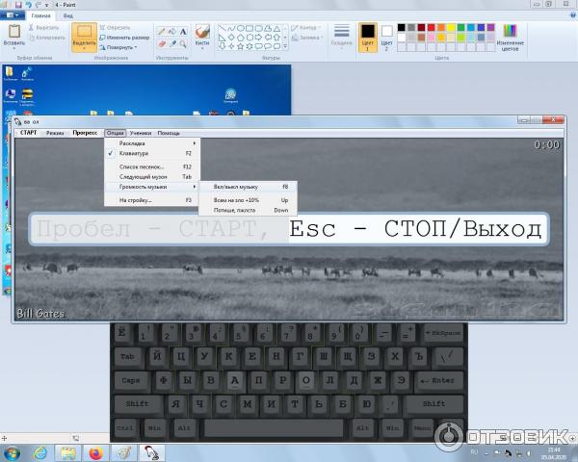The image size is (578, 462).
Task: Click СТАРТ in the menu bar
Action: coord(28,132)
